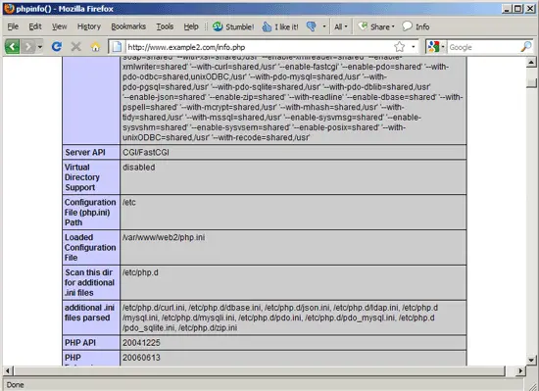Click the StumbleUpon Stumble! button
Screen dimensions: 539x391
[233, 26]
